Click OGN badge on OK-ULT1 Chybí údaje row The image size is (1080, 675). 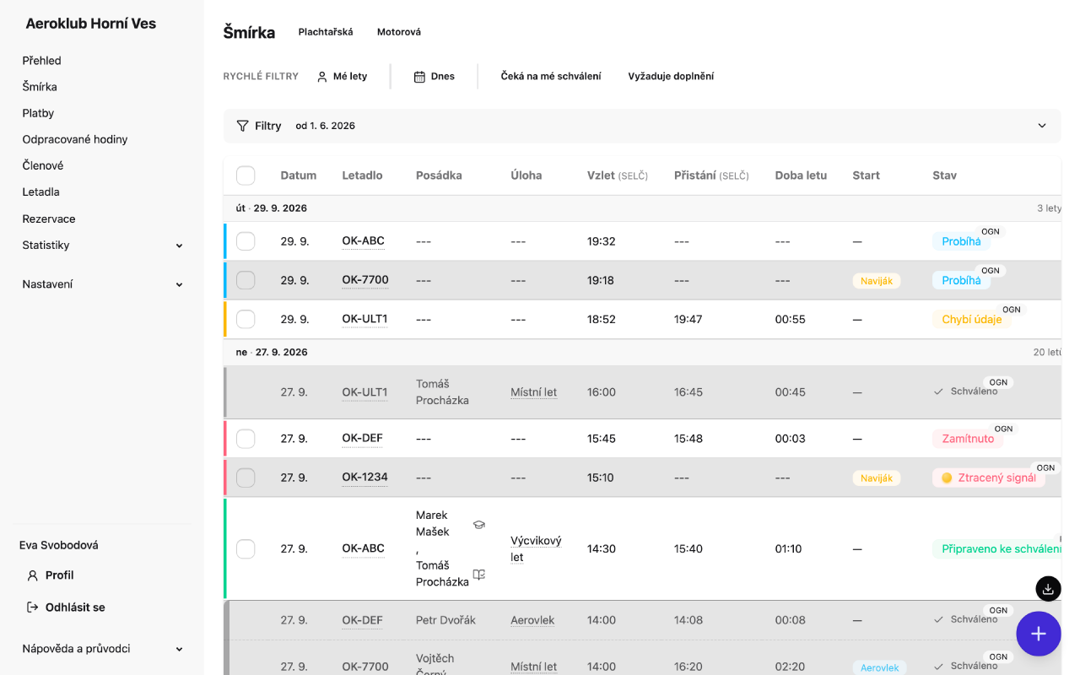(x=1012, y=310)
